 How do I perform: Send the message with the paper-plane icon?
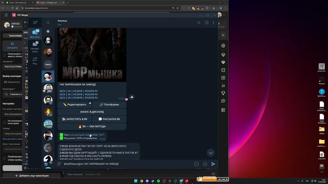[213, 164]
